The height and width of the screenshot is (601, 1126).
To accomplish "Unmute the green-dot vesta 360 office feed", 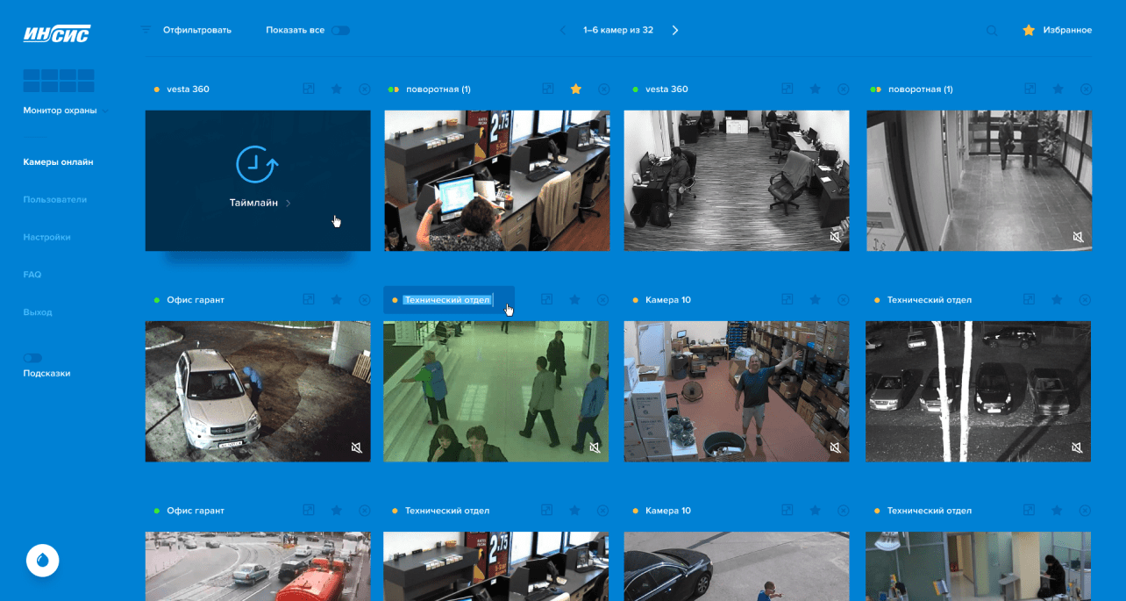I will click(x=835, y=237).
